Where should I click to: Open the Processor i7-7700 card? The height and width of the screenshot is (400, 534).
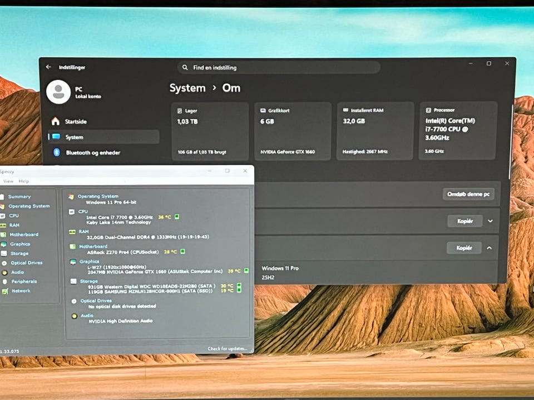[458, 131]
